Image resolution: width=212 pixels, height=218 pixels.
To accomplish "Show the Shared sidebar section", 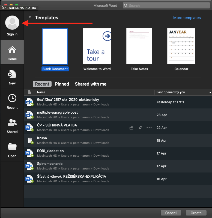I will pyautogui.click(x=12, y=126).
